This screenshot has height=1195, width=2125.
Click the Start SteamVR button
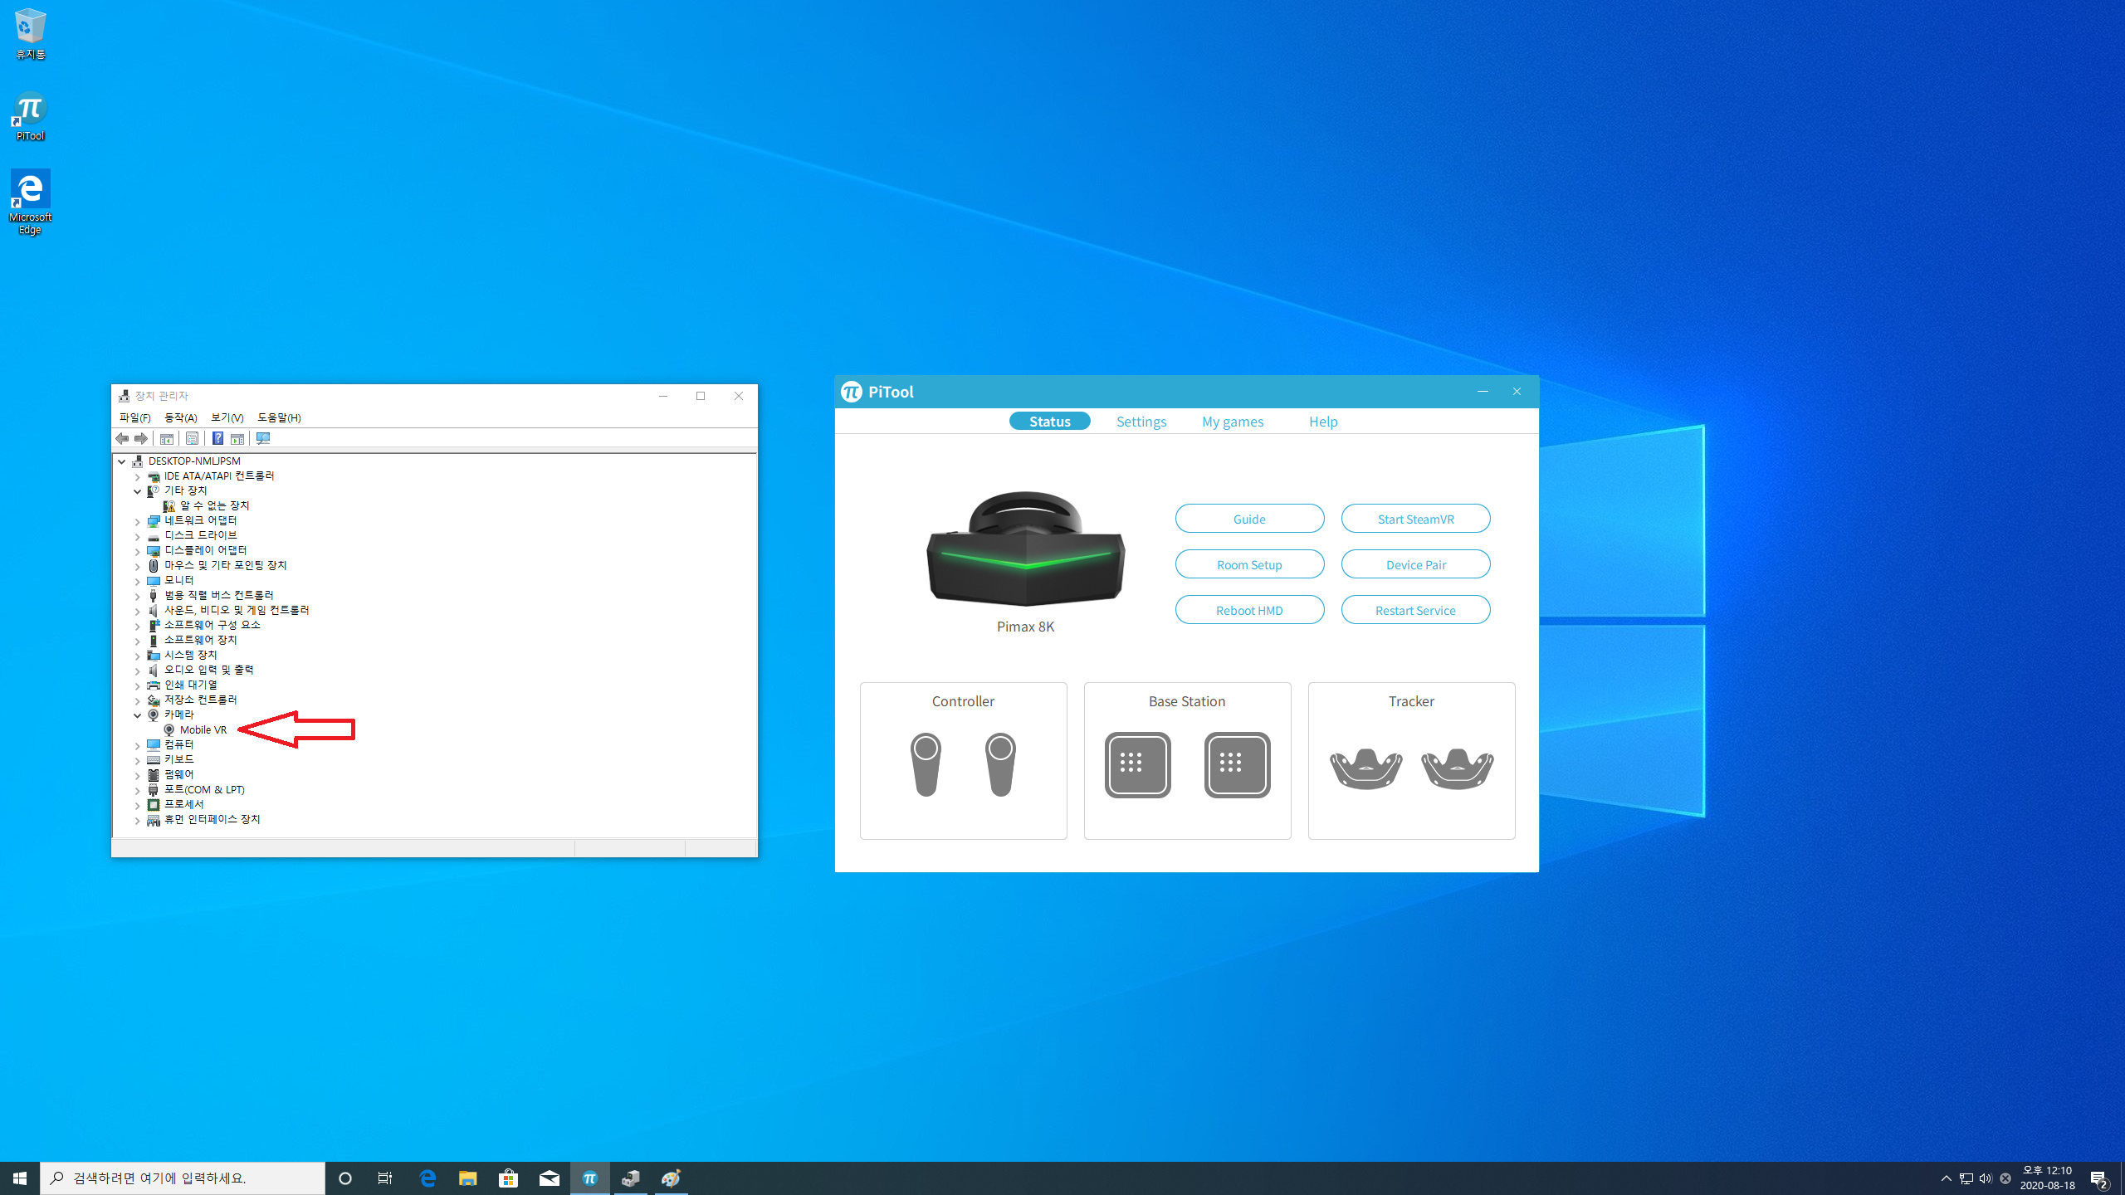pyautogui.click(x=1414, y=519)
